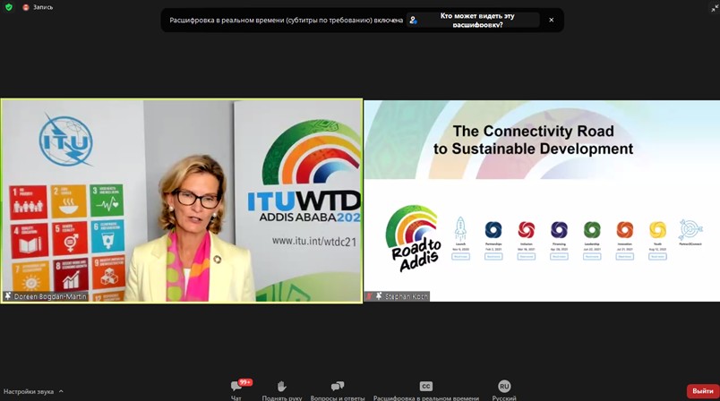Open the Questions and Answers icon
The image size is (720, 401).
tap(338, 387)
